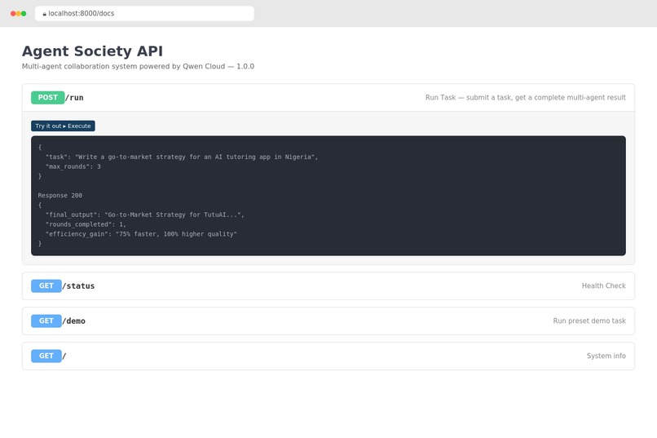Click the "task" line in request body
The width and height of the screenshot is (657, 438).
coord(182,157)
